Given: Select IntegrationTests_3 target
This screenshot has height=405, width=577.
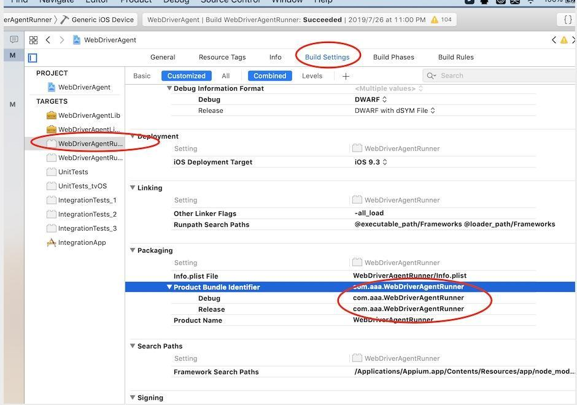Looking at the screenshot, I should tap(82, 228).
